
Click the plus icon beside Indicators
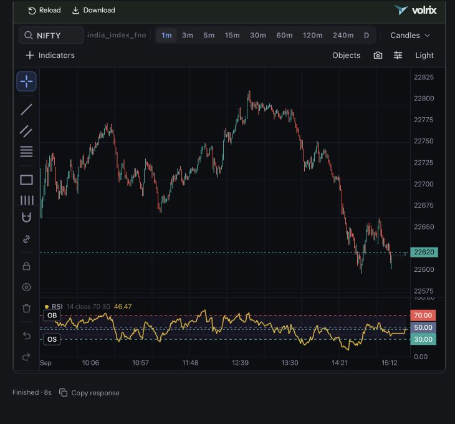point(30,55)
